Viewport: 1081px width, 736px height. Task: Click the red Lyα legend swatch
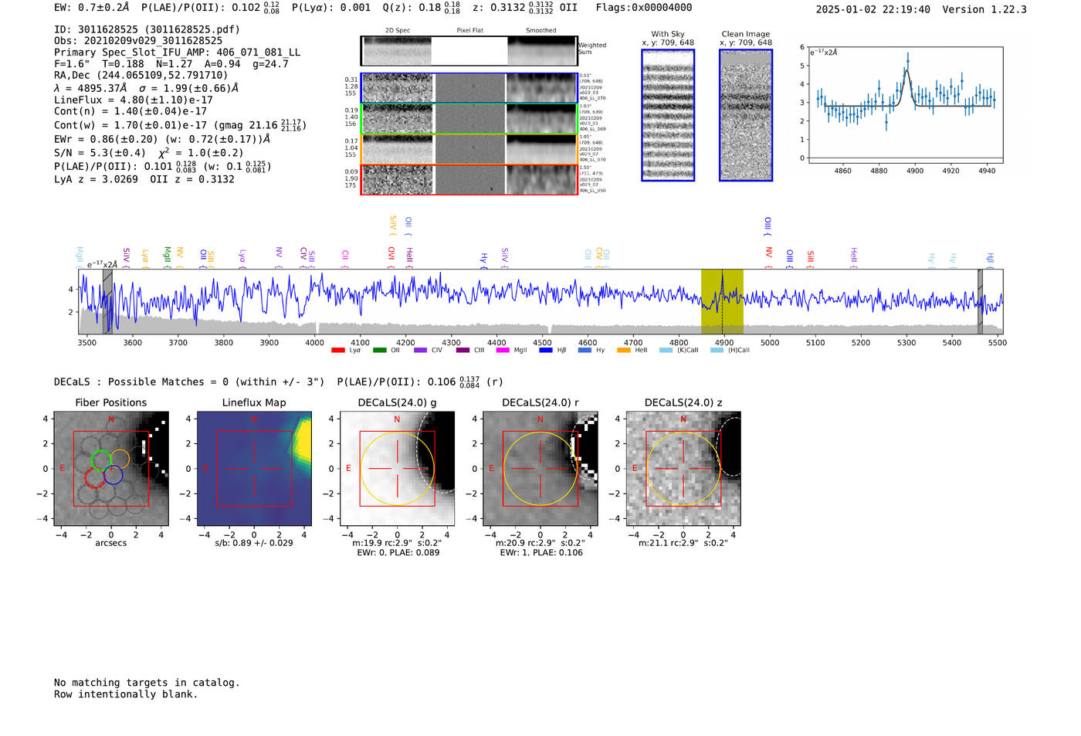tap(337, 350)
